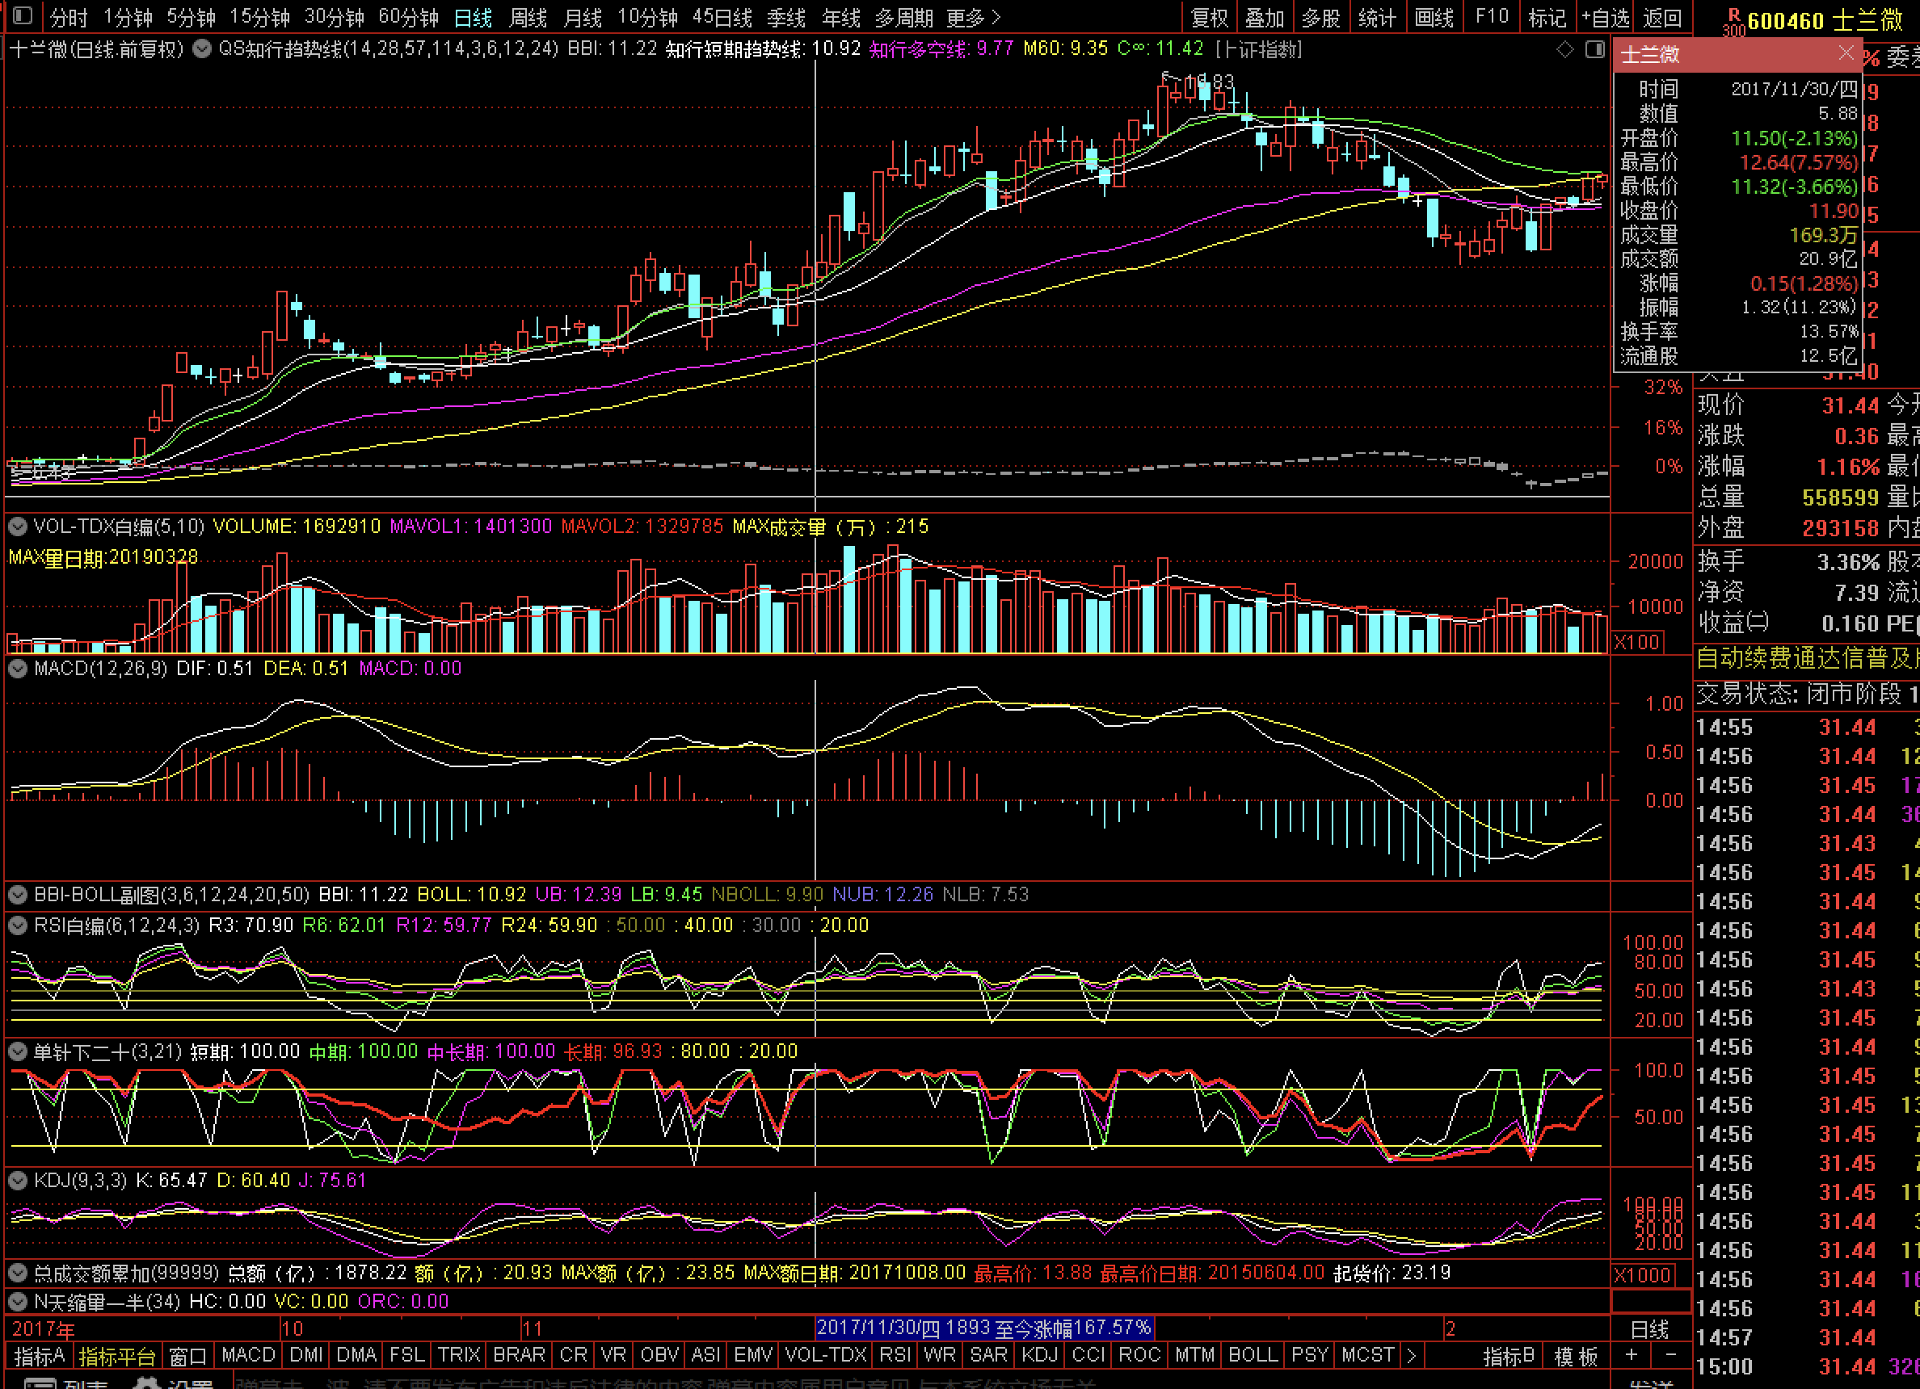Select the BOLL indicator tab
The image size is (1920, 1389).
[x=1253, y=1355]
